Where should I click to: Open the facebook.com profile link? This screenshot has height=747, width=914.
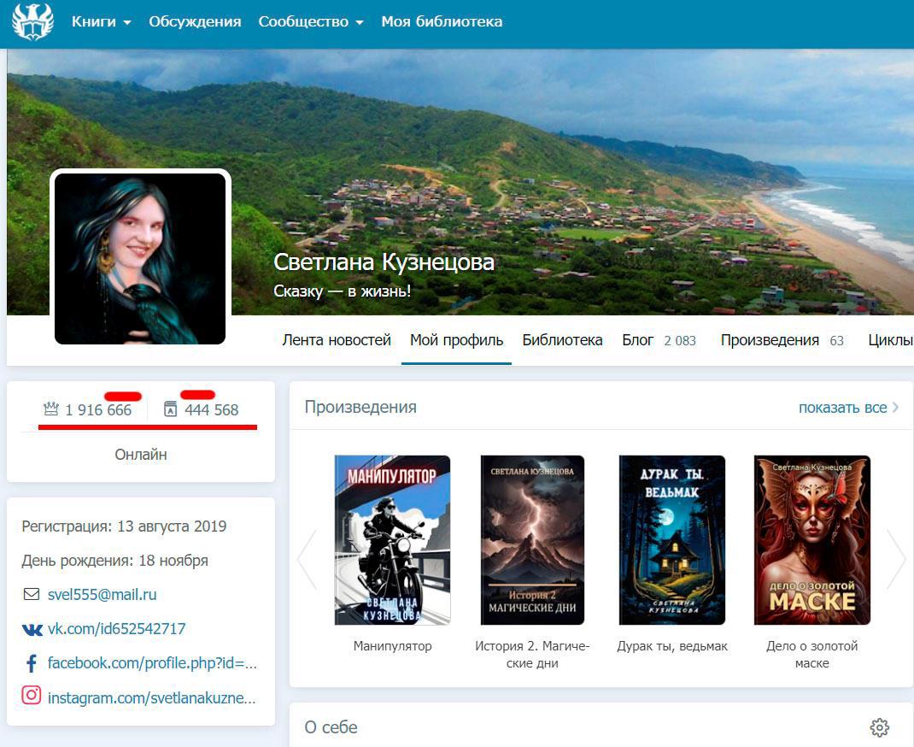(152, 663)
